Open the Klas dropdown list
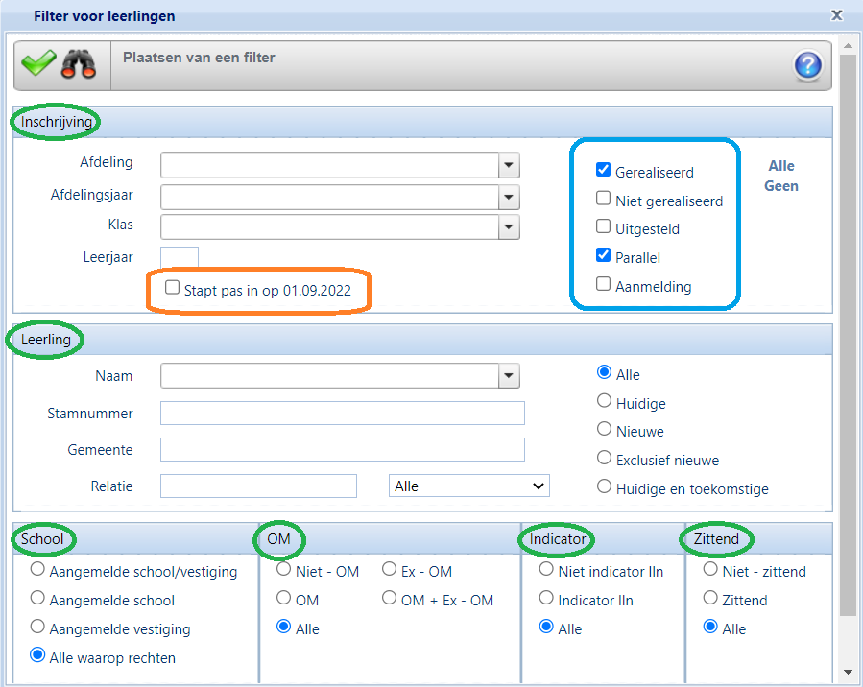The height and width of the screenshot is (687, 863). [x=509, y=226]
